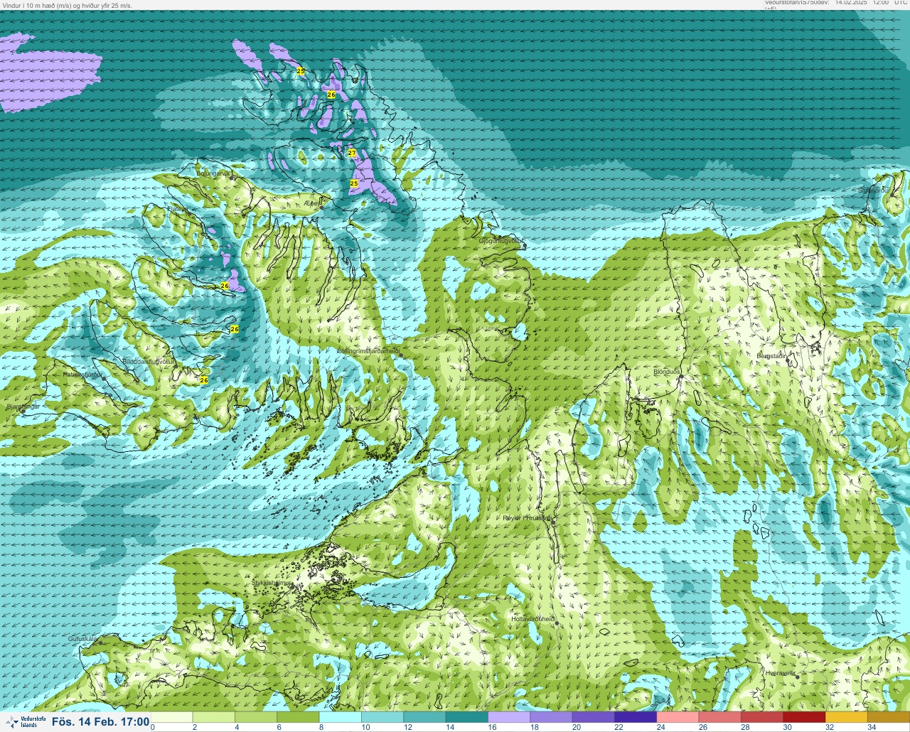Click the aqua 10–12 m/s legend swatch
The width and height of the screenshot is (910, 732).
[382, 717]
